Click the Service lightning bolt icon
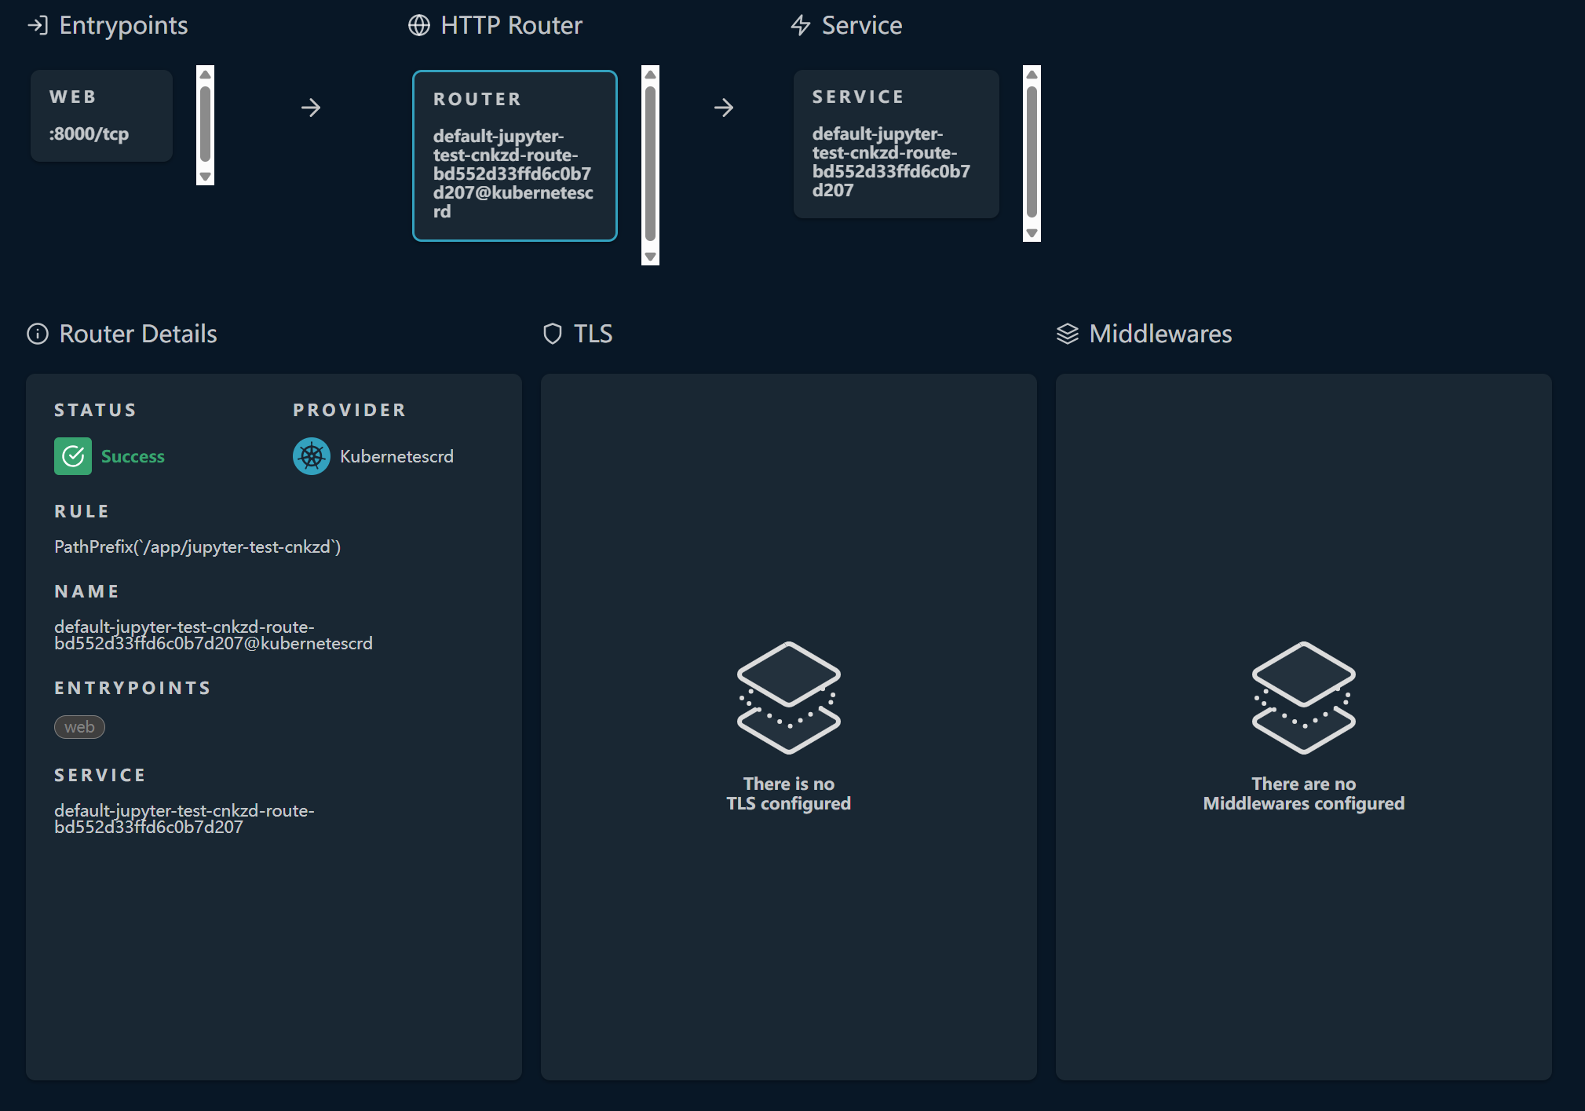1585x1111 pixels. 800,26
